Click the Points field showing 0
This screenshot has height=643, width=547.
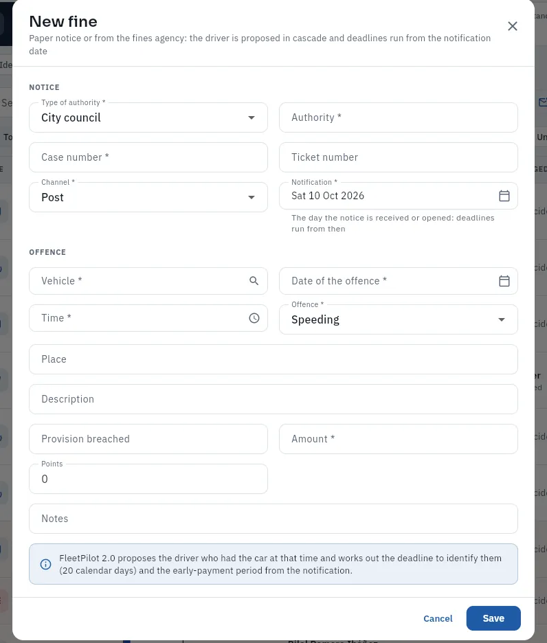pos(148,479)
